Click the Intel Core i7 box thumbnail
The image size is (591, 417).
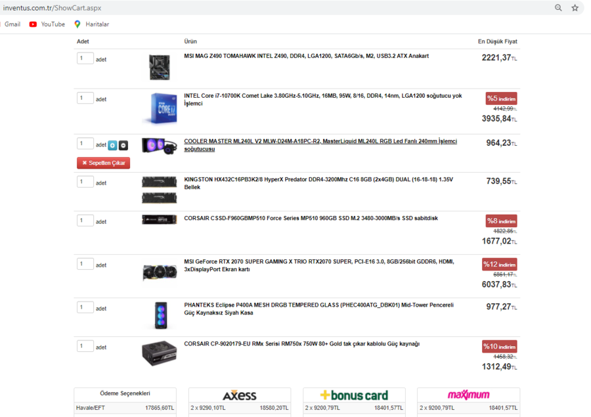(160, 108)
